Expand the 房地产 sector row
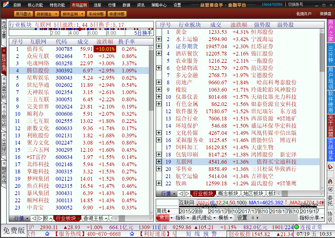335x238 pixels. pos(159,82)
